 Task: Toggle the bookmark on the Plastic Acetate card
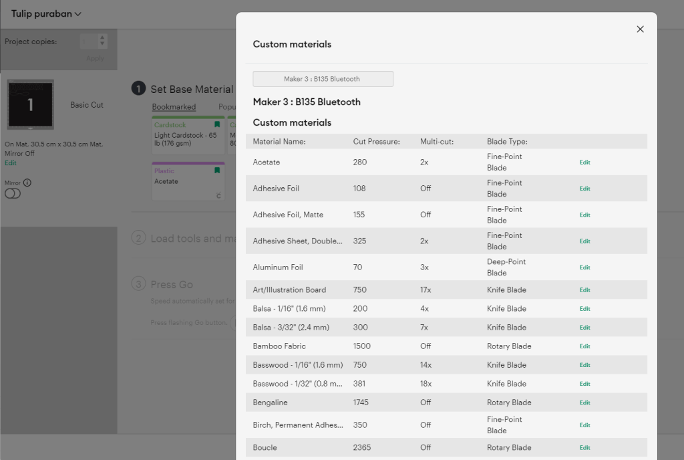click(x=217, y=170)
